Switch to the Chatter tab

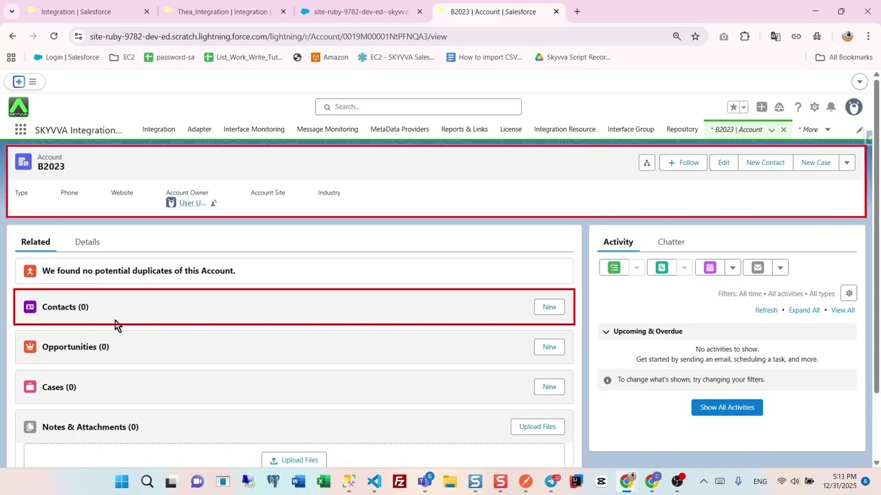pos(671,242)
